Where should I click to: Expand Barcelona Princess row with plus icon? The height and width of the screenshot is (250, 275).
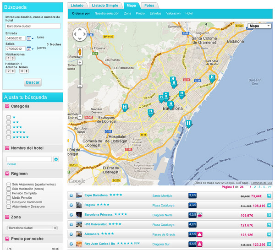(x=269, y=215)
